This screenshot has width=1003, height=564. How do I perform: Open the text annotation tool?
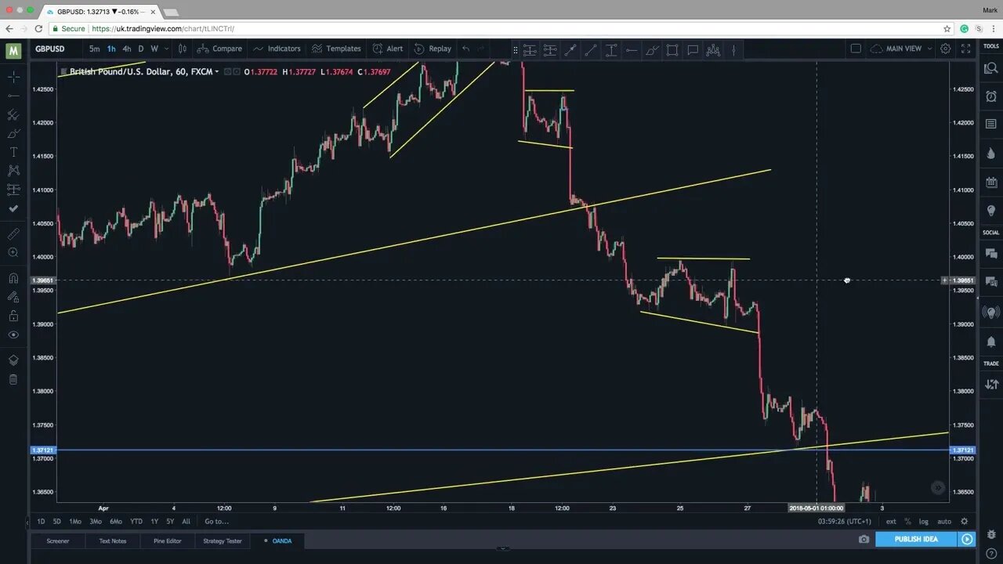pos(13,152)
